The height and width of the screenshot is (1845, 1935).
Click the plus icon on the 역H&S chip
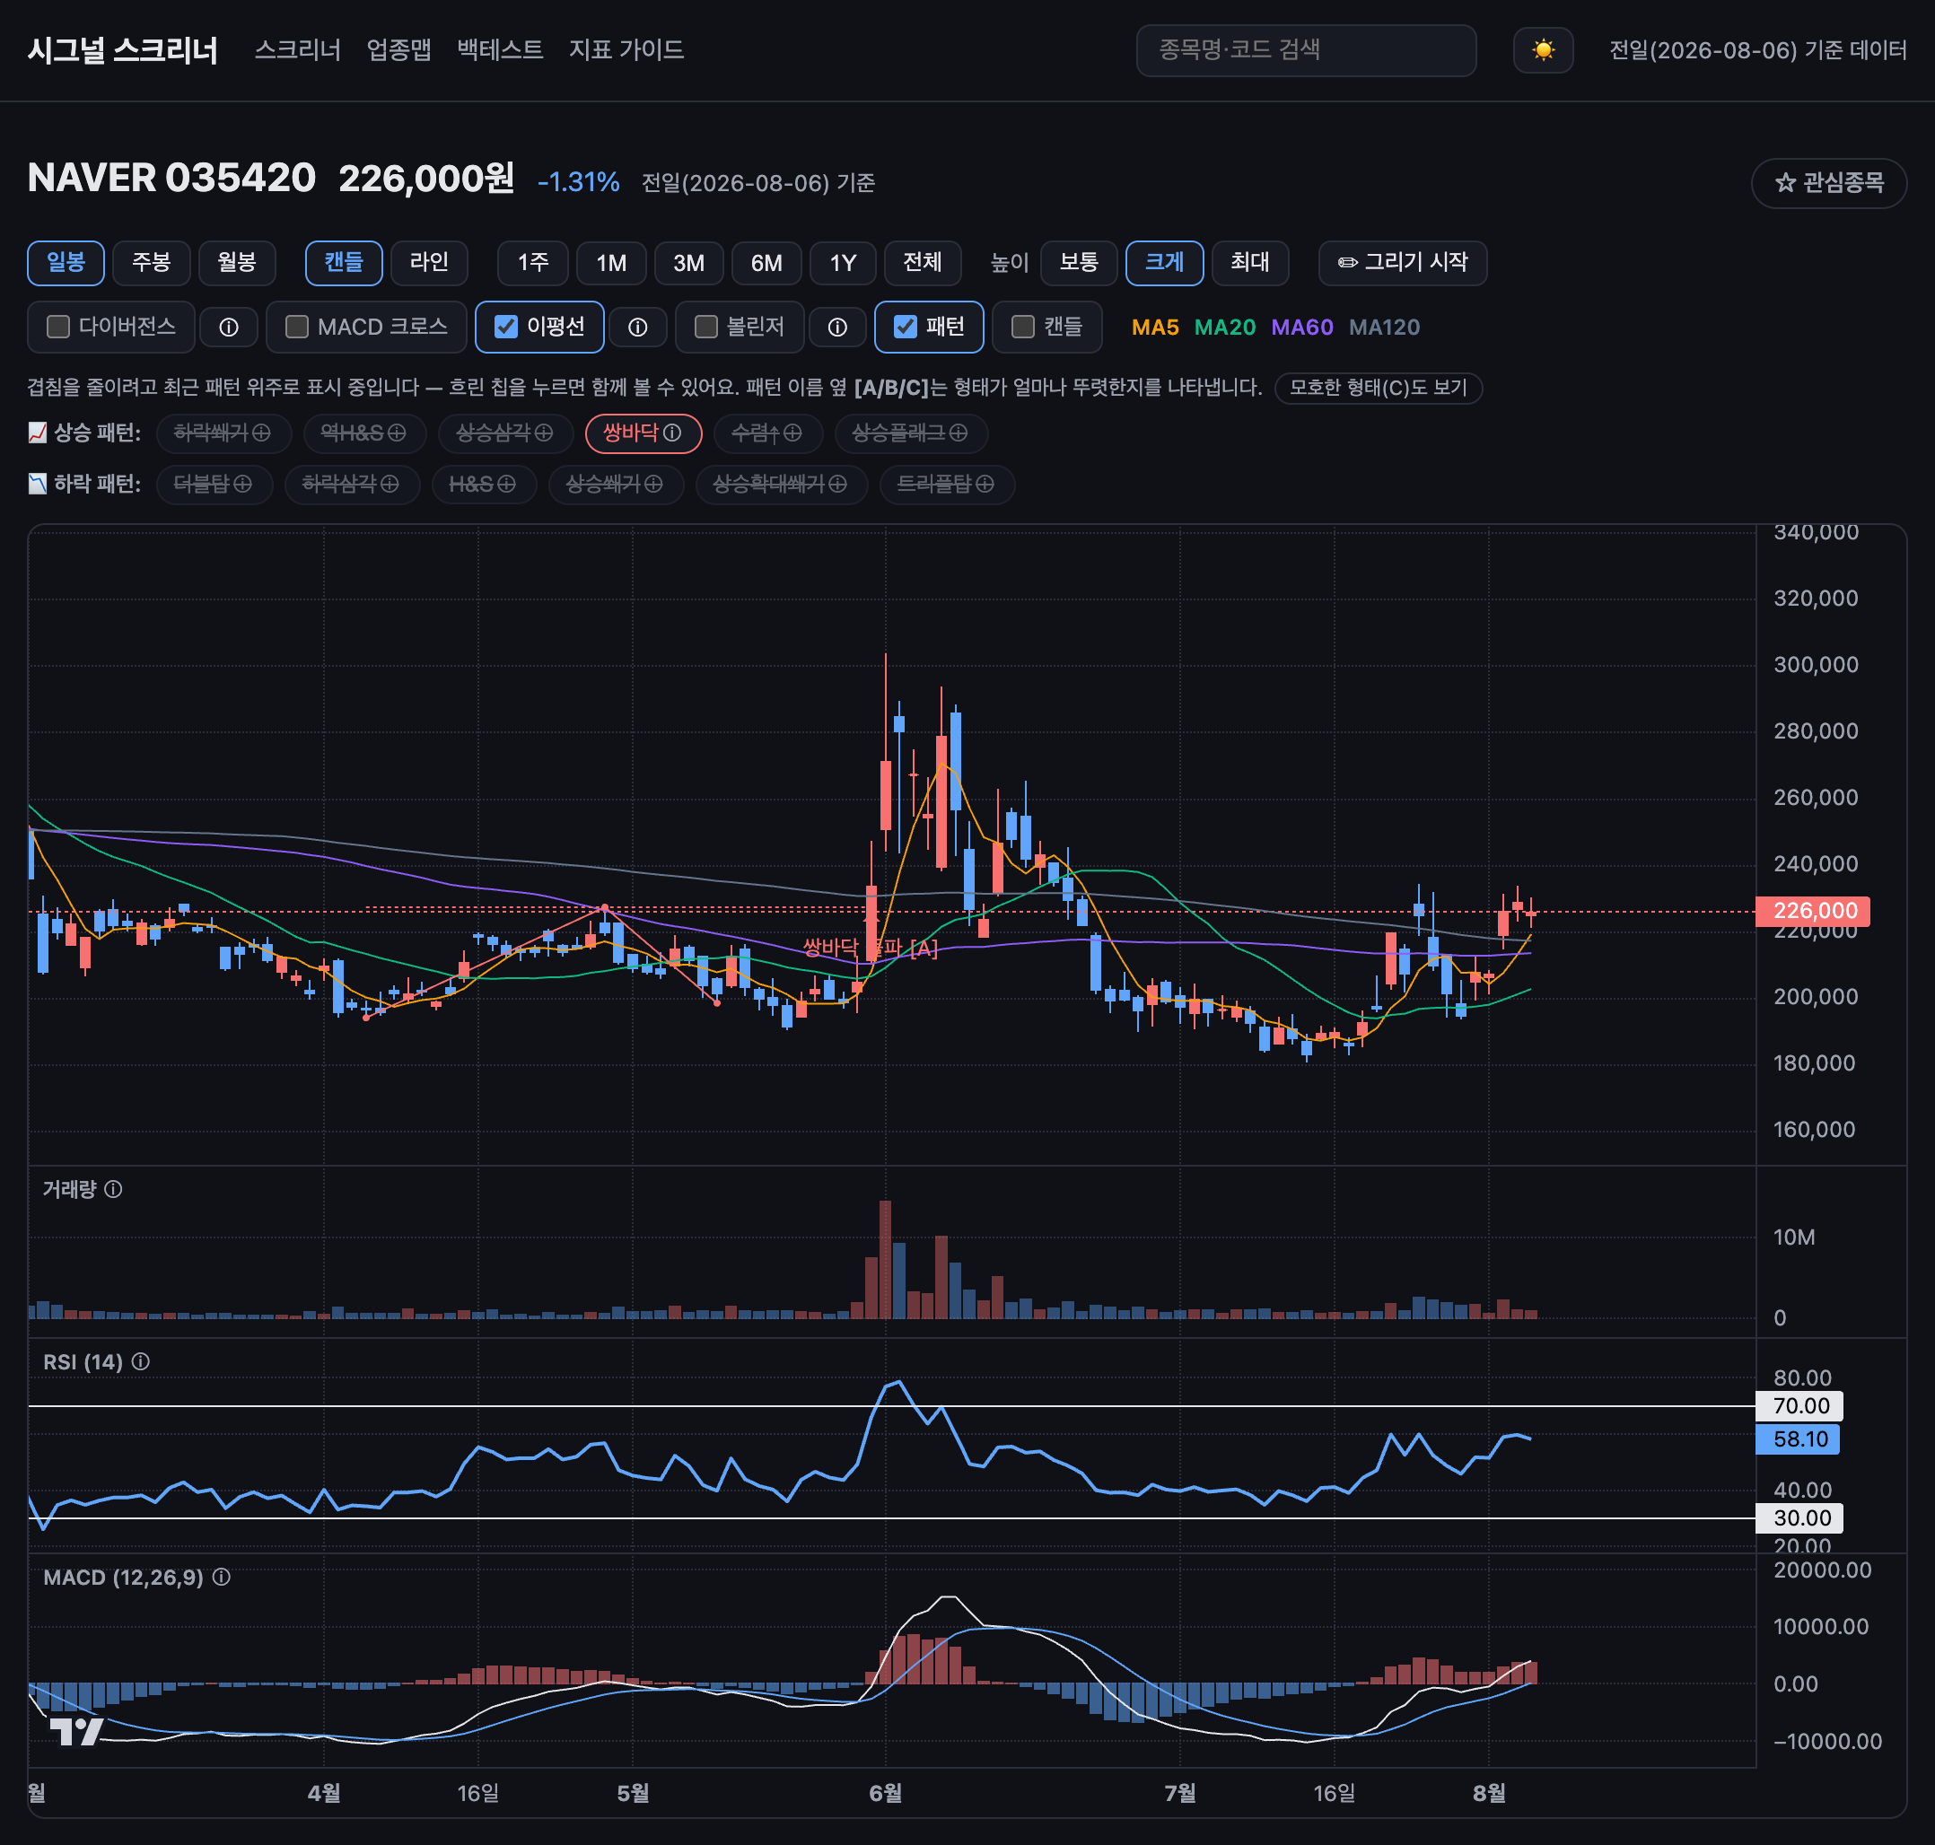tap(397, 433)
